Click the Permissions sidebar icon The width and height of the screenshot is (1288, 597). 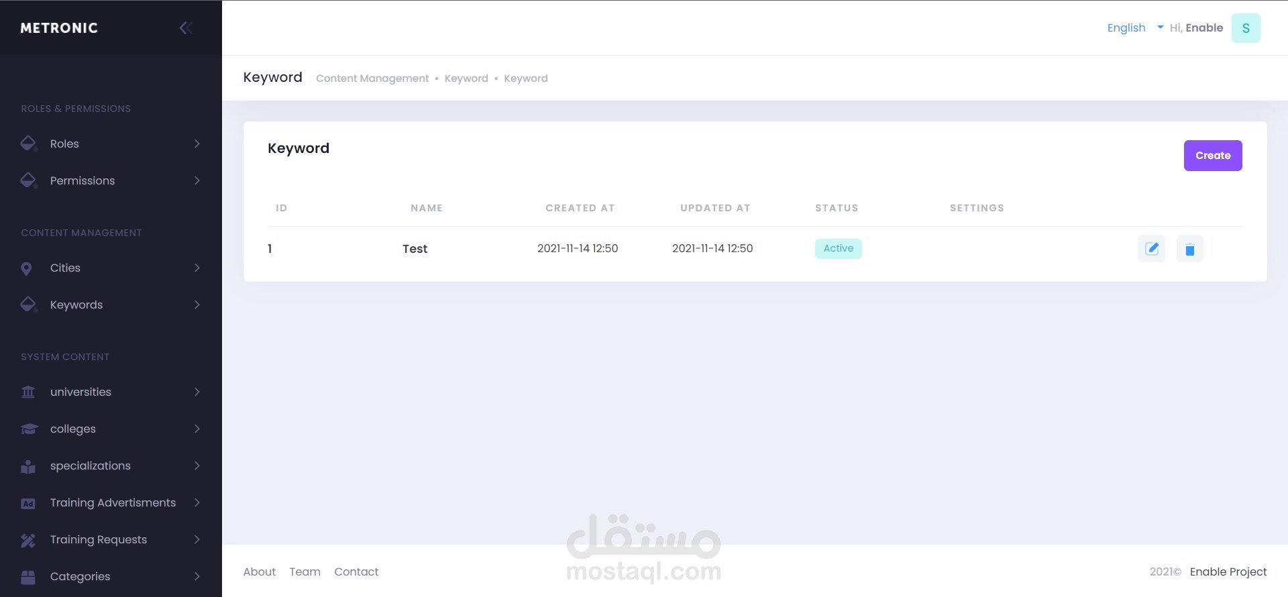tap(28, 180)
